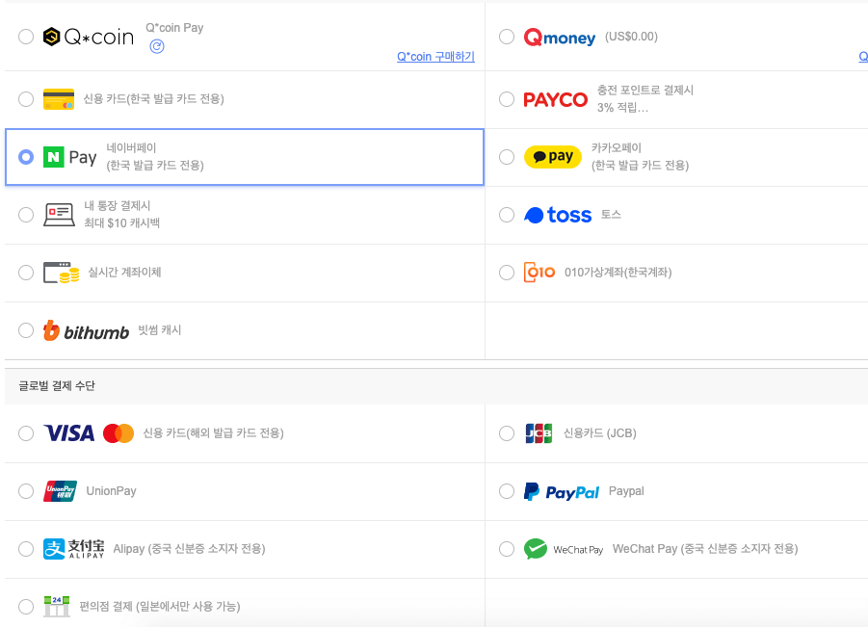Select the Q*coin Pay radio button

(x=26, y=37)
